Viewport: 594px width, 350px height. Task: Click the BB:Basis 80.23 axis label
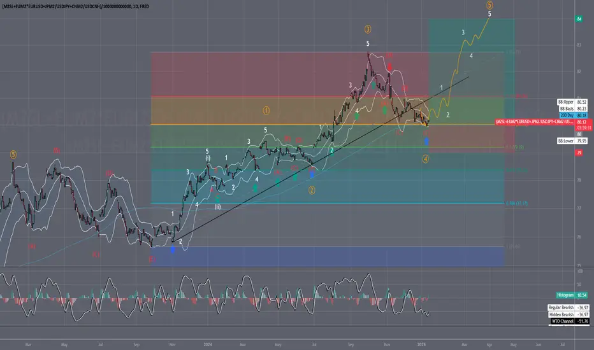coord(573,109)
